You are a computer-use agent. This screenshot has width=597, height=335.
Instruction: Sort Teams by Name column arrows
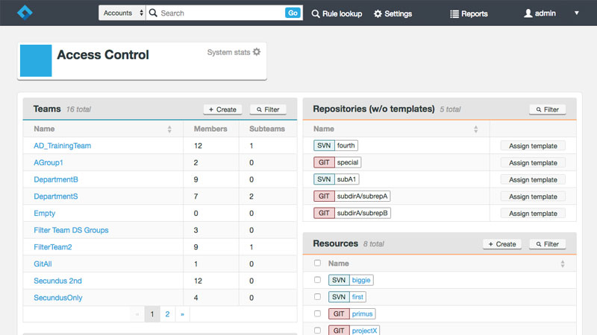(x=169, y=129)
